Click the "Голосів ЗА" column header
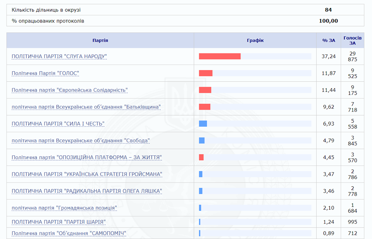Image resolution: width=372 pixels, height=239 pixels. [352, 40]
